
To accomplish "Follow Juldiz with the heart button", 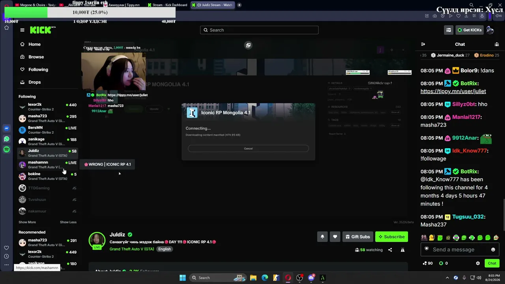I will 335,237.
